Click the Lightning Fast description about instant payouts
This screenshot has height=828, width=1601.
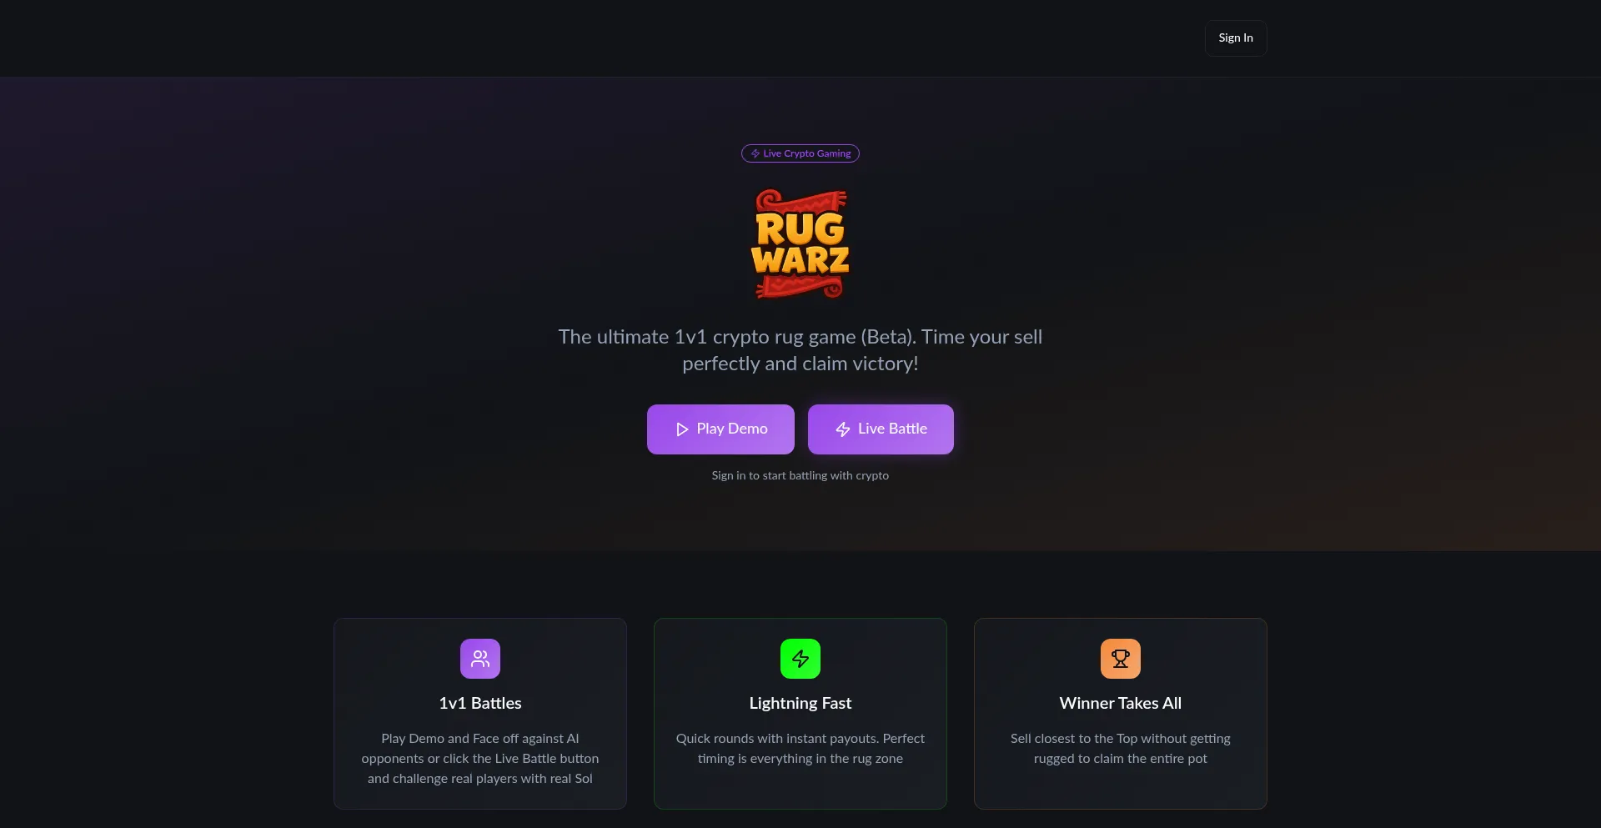click(800, 749)
